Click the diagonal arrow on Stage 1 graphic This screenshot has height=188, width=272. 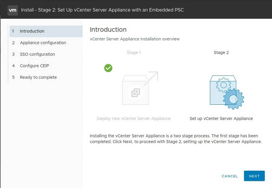pyautogui.click(x=151, y=79)
